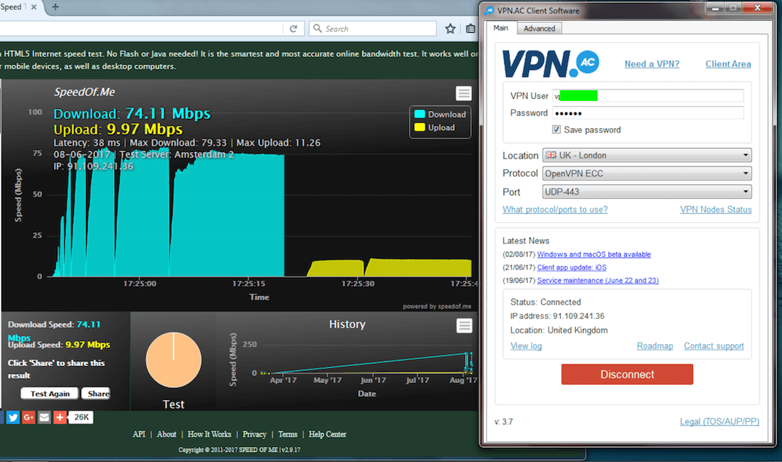Click the Location: United Kingdom status text
Image resolution: width=782 pixels, height=462 pixels.
tap(559, 330)
